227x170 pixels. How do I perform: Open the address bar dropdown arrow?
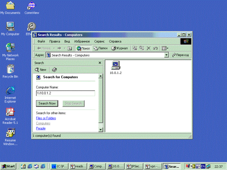pos(167,55)
